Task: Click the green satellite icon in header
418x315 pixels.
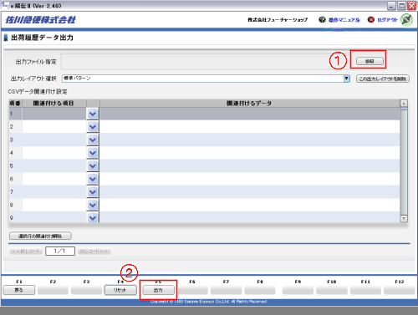Action: (x=406, y=19)
